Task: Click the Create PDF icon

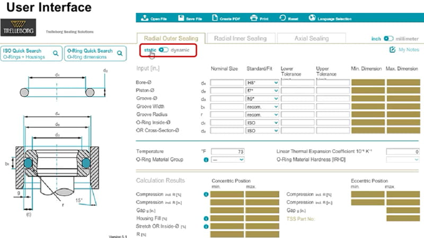Action: (x=215, y=19)
